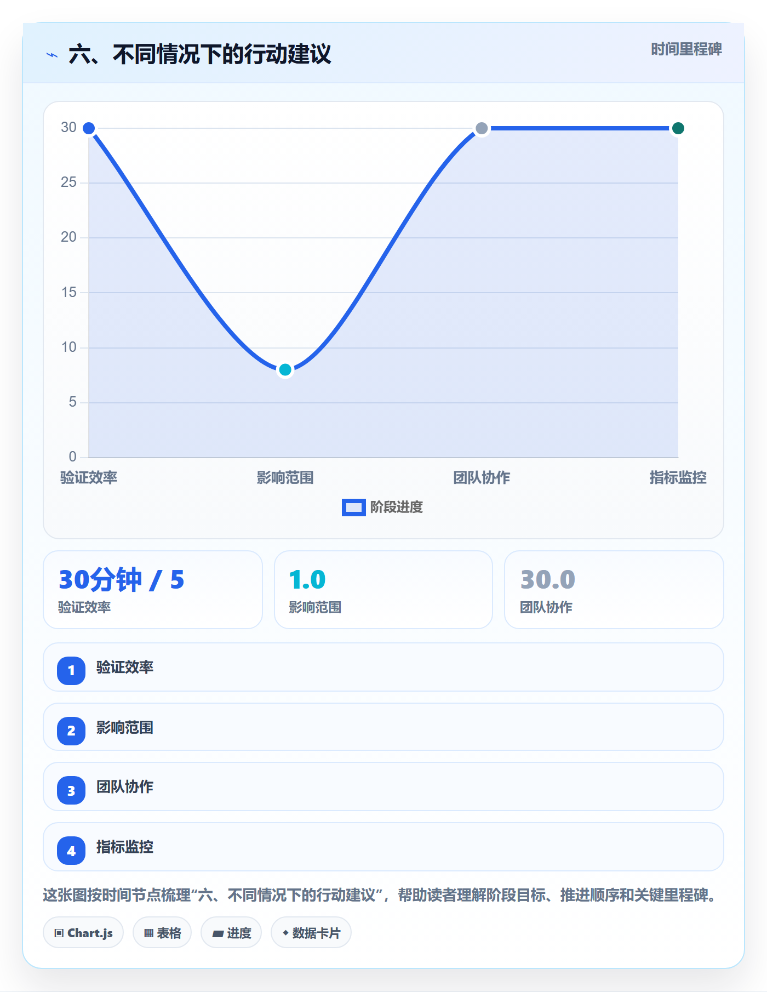This screenshot has height=992, width=767.
Task: Click step badge number 1
Action: 71,670
